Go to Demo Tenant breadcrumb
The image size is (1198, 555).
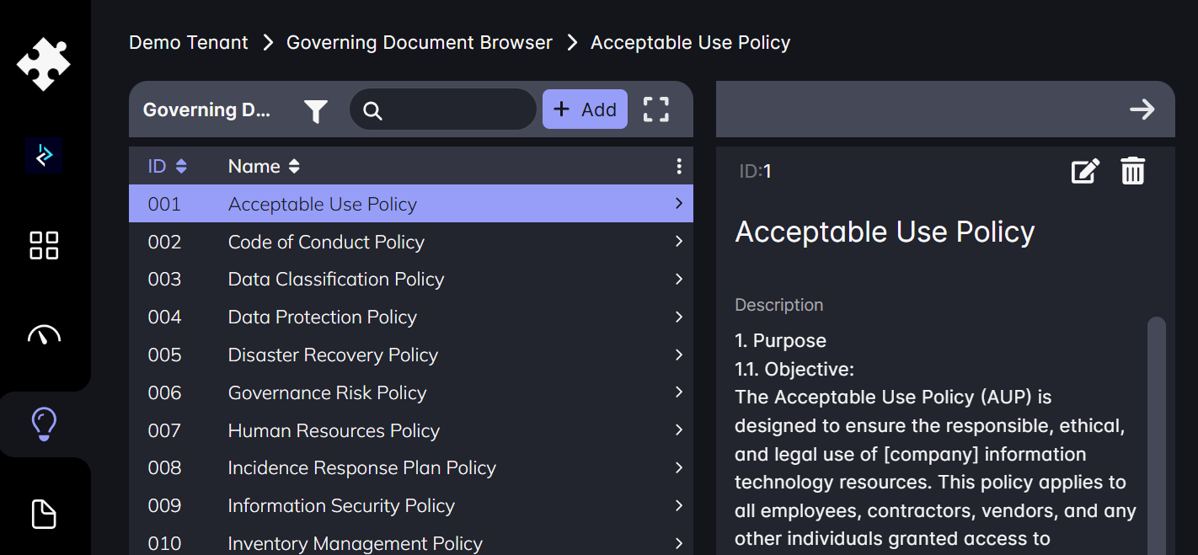click(188, 41)
